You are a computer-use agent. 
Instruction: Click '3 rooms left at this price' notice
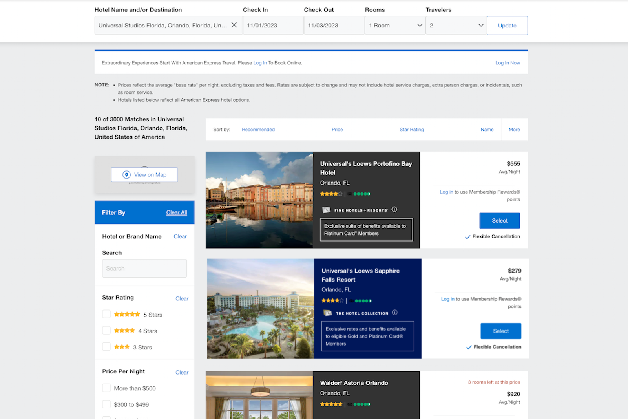[494, 382]
